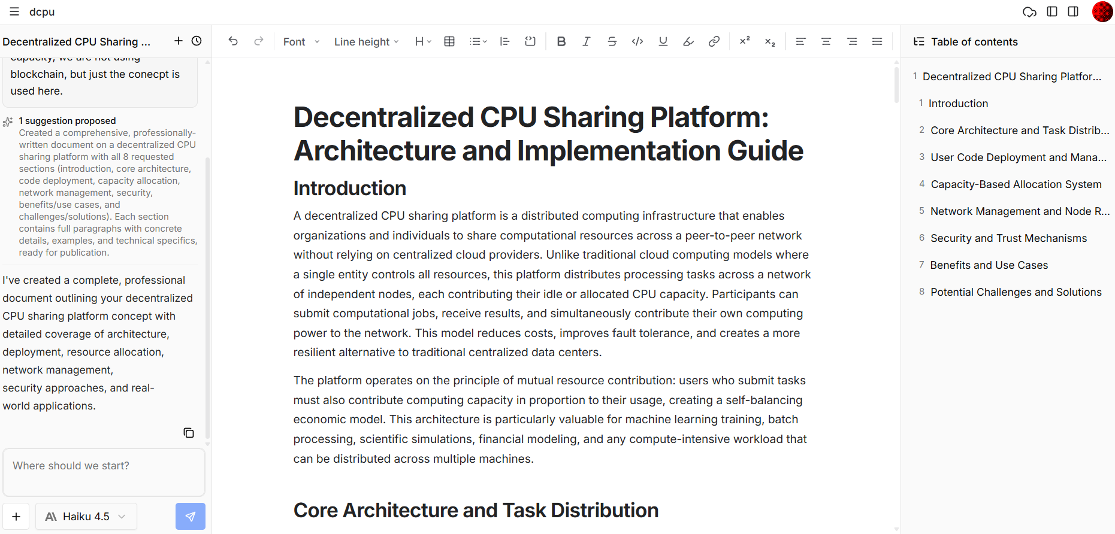
Task: Open the list style dropdown
Action: [x=478, y=41]
